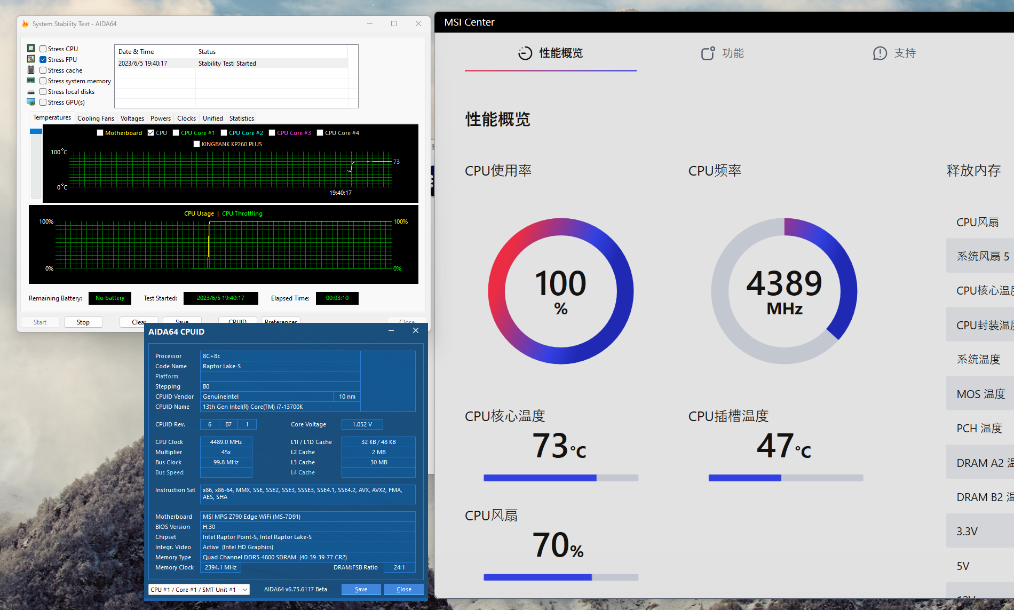This screenshot has height=610, width=1014.
Task: Open the 功能 tab in MSI Center
Action: (x=723, y=53)
